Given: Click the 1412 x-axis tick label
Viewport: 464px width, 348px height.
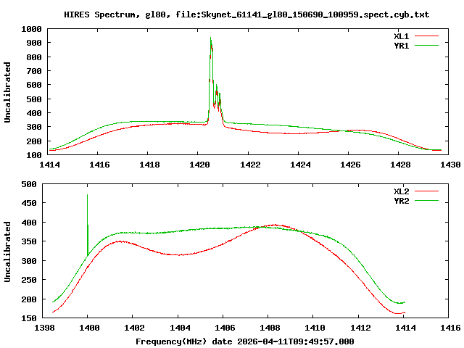Looking at the screenshot, I should [x=360, y=328].
